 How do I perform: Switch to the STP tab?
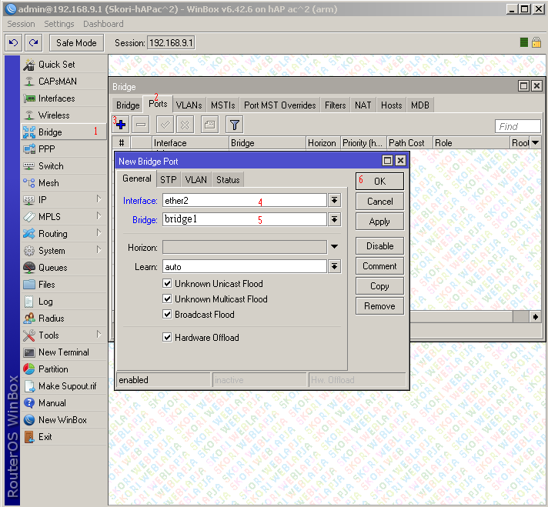168,179
